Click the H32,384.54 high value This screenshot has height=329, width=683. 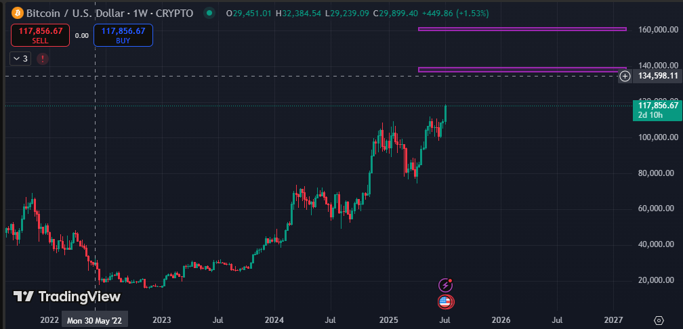[x=299, y=14]
